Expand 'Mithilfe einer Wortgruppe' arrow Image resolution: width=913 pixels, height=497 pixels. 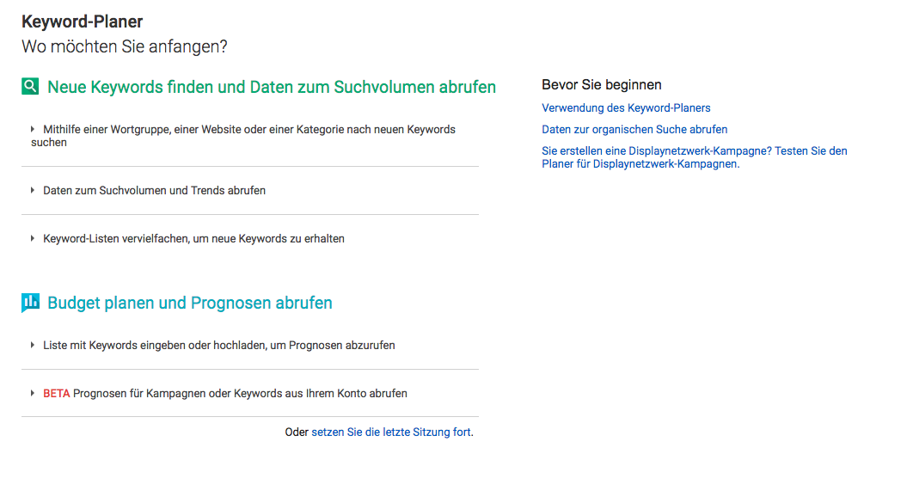click(x=33, y=129)
